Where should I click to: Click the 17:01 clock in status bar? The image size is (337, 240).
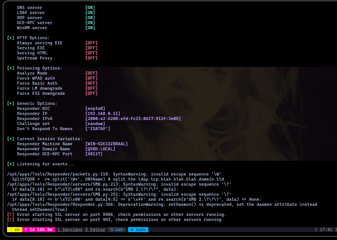pos(326,230)
